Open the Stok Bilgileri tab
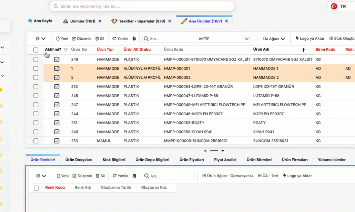Screen dimensions: 355x212 (x=114, y=160)
